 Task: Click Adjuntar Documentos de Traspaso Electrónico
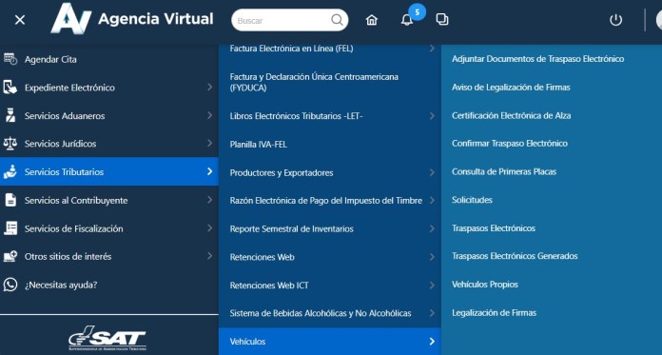(538, 59)
